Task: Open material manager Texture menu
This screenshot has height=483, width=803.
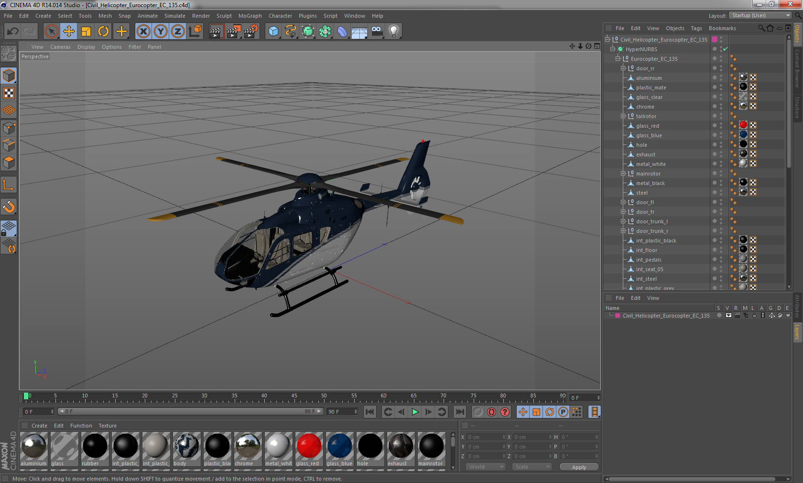Action: pos(108,426)
